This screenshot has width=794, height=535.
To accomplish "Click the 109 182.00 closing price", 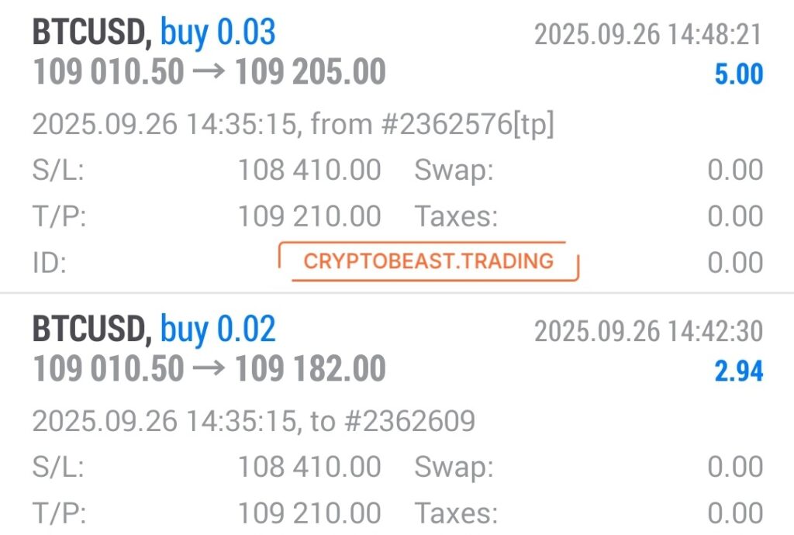I will [310, 368].
